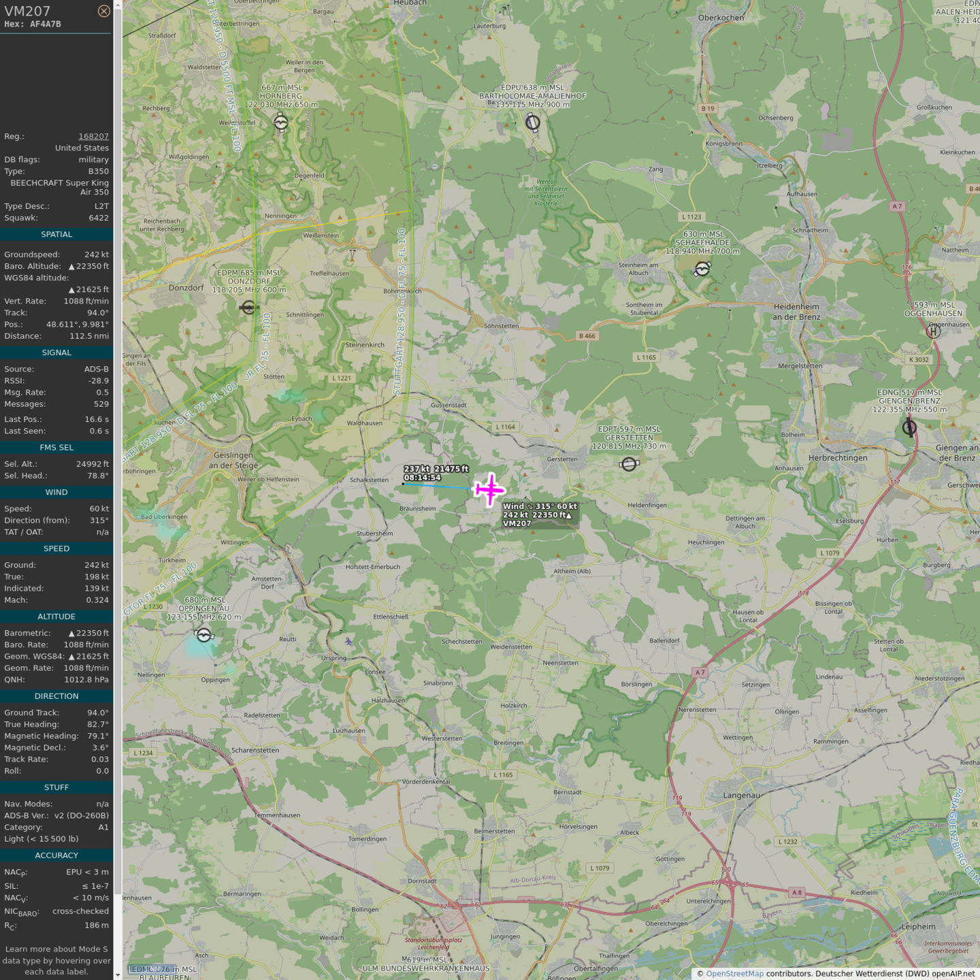The image size is (980, 980).
Task: Click the Oppingen-Au airfield icon
Action: (x=203, y=635)
